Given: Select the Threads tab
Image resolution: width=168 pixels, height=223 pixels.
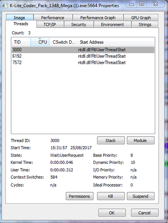Looking at the screenshot, I should click(x=21, y=24).
